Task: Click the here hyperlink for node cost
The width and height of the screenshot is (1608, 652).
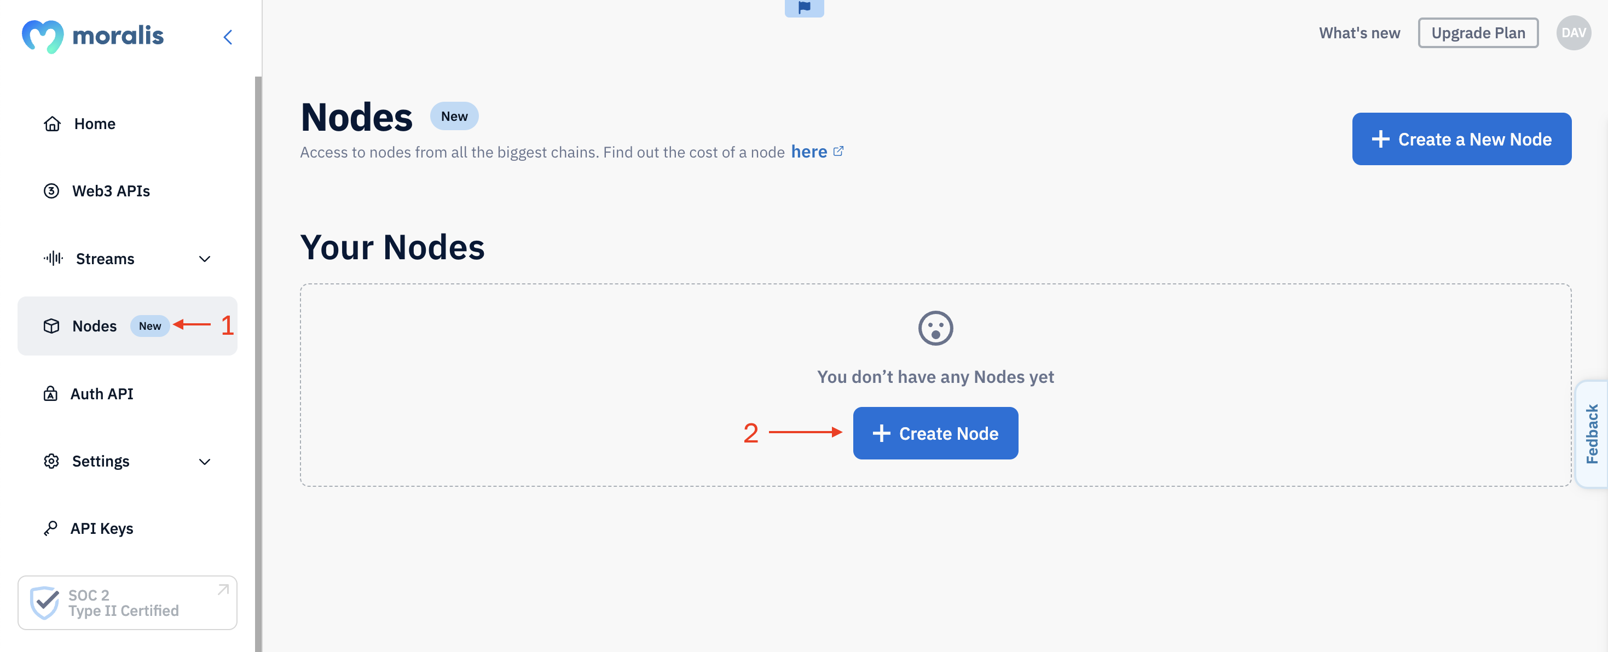Action: click(x=810, y=151)
